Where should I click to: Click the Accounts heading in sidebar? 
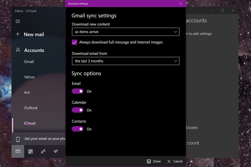tap(34, 50)
